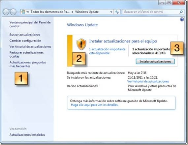Viewport: 188px width, 145px height.
Task: Click the Instalar actualizaciones button
Action: click(x=155, y=62)
